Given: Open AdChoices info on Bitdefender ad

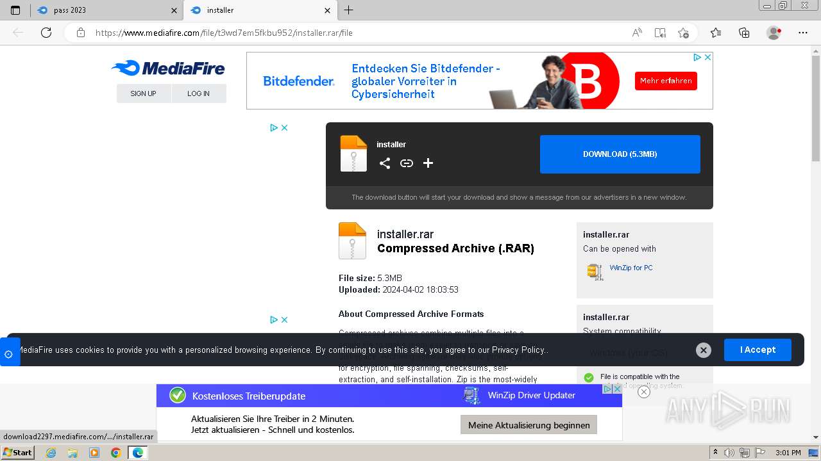Looking at the screenshot, I should click(697, 57).
